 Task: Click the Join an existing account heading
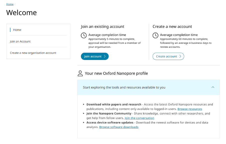point(103,26)
